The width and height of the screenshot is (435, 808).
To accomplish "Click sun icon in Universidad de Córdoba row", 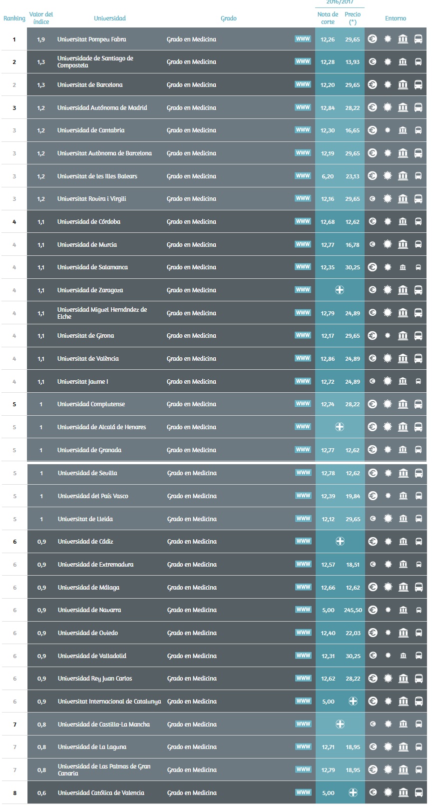I will click(388, 221).
